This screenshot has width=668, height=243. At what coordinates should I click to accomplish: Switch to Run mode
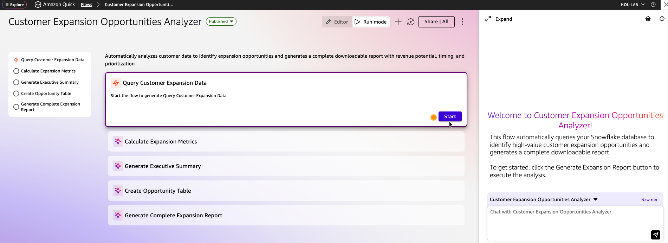[x=371, y=22]
